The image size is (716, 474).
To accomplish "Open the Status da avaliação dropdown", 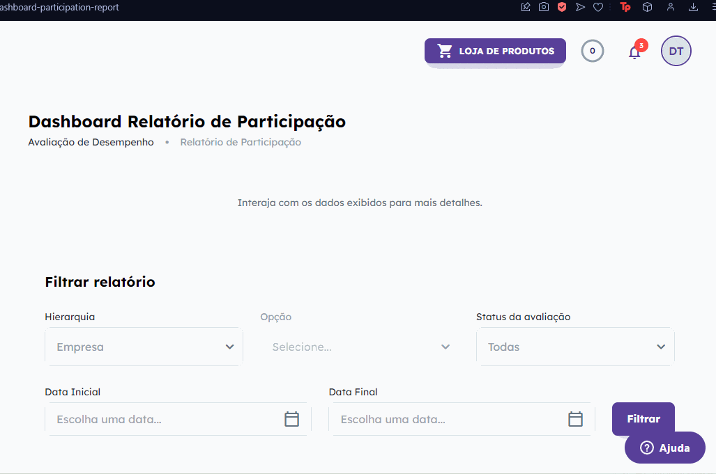I will coord(575,346).
